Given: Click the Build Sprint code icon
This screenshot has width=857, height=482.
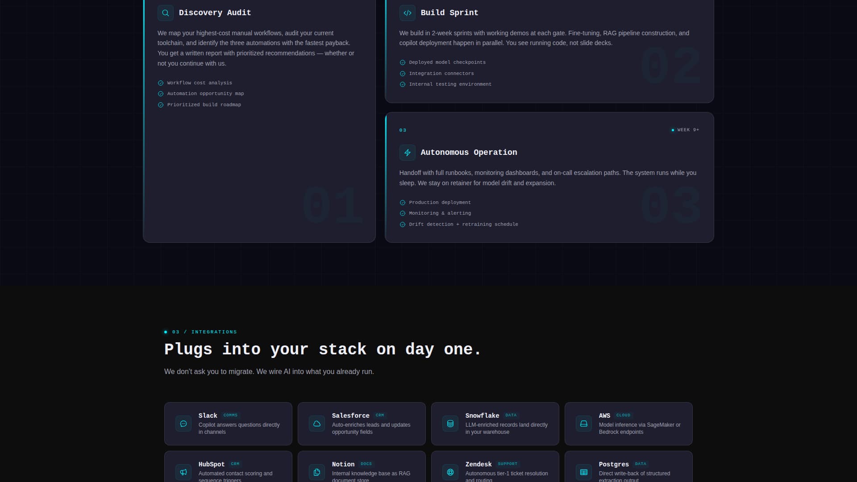Looking at the screenshot, I should tap(407, 13).
